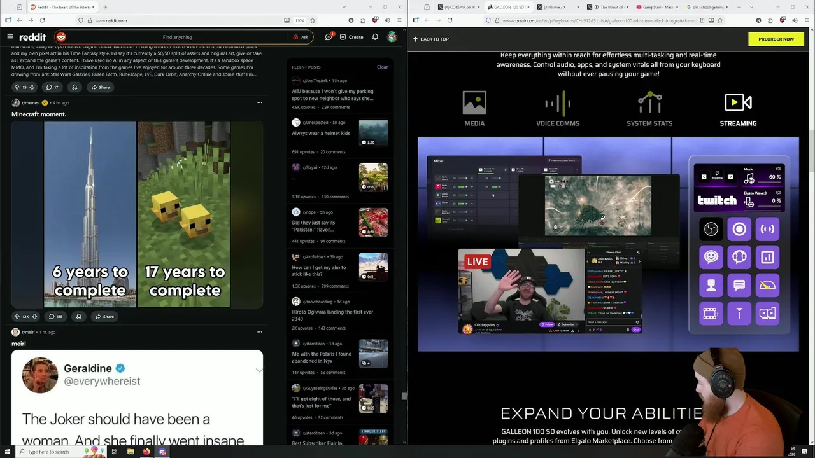Upvote the top post with 15 votes
815x458 pixels.
(x=17, y=87)
